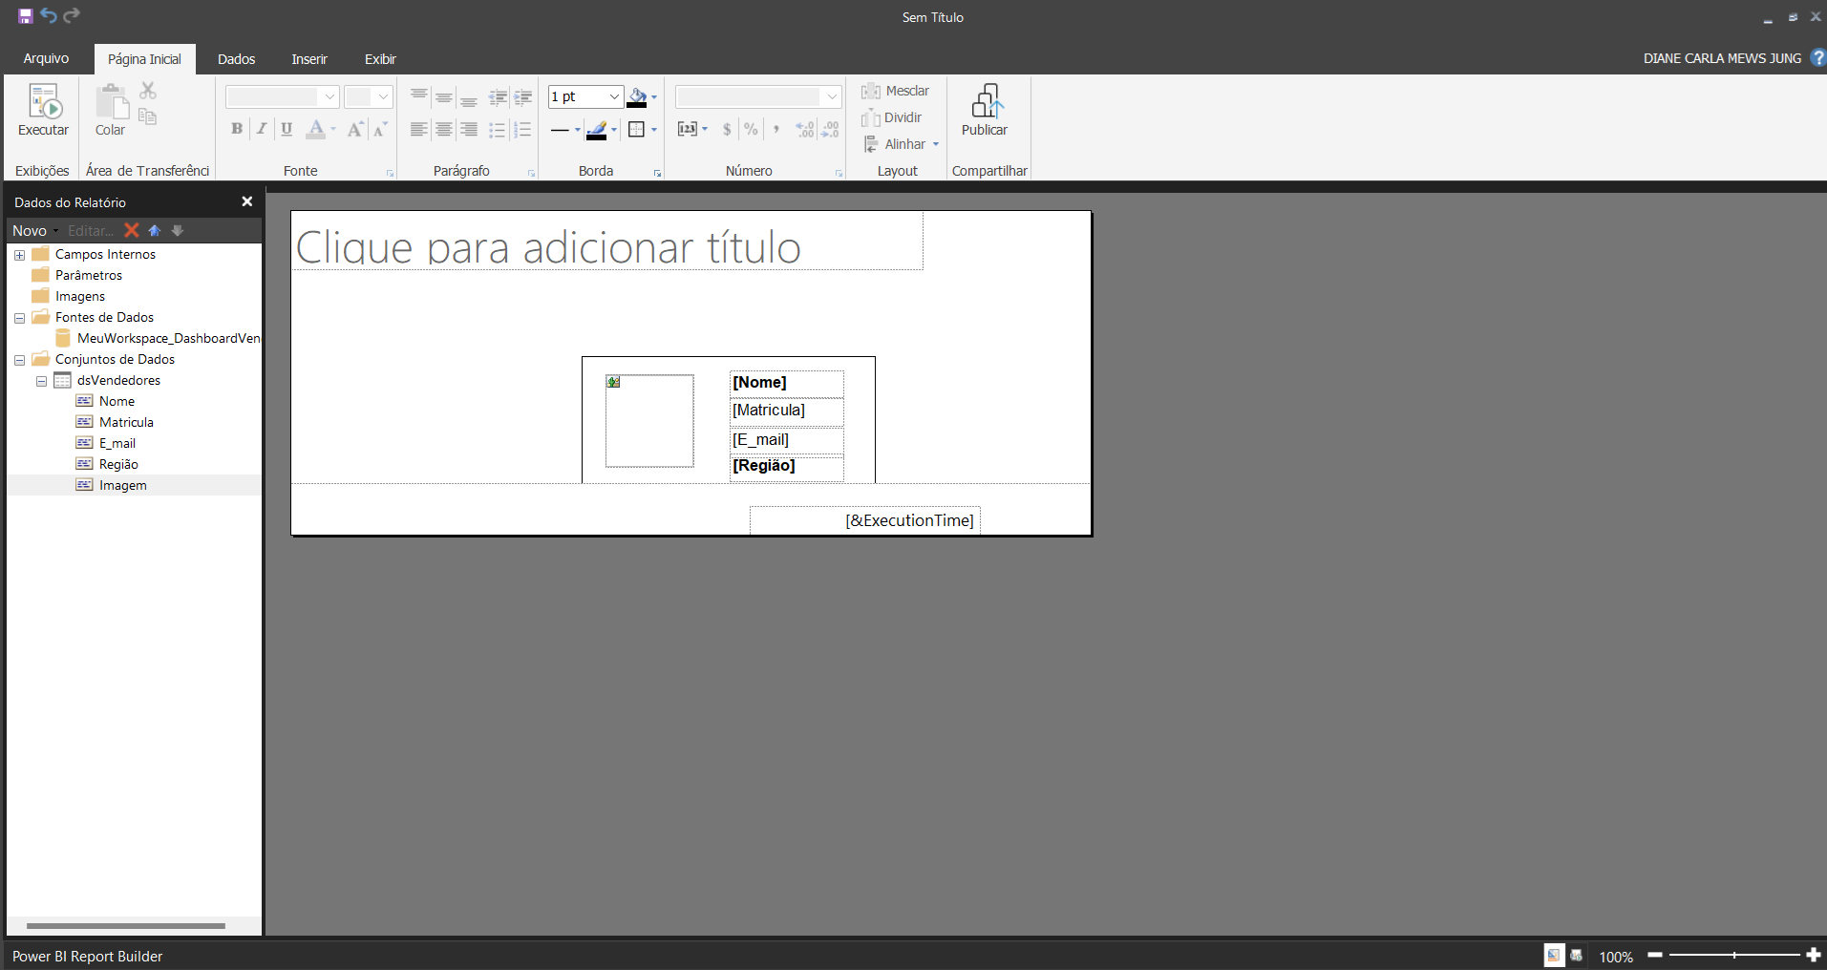Align paragraph left
Screen dimensions: 1827x970
coord(418,129)
